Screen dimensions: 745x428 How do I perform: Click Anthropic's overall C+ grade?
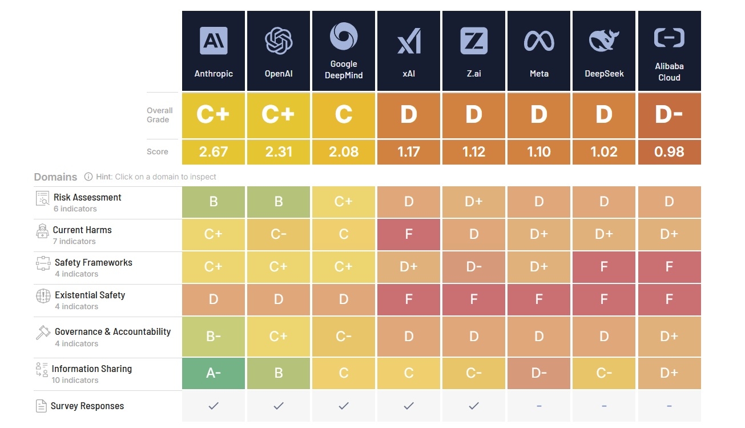click(x=213, y=114)
